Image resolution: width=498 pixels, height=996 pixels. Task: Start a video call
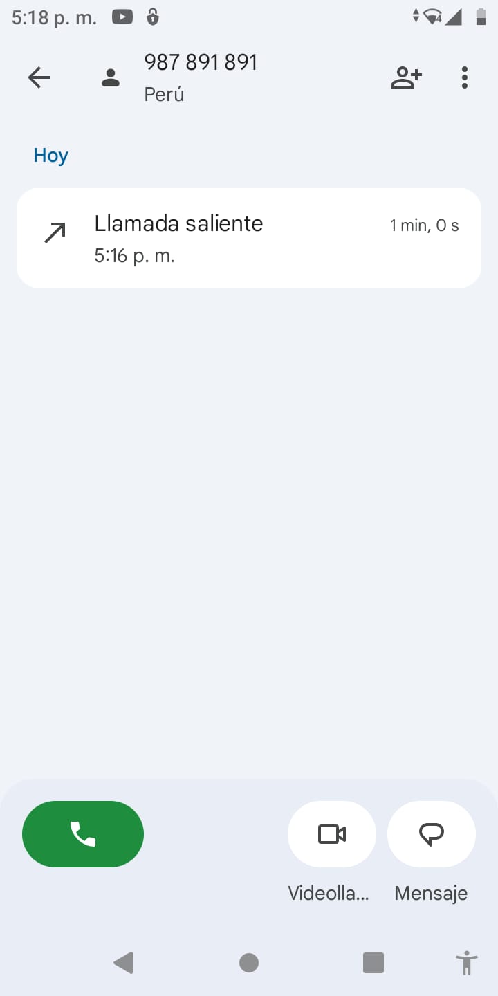(x=332, y=834)
